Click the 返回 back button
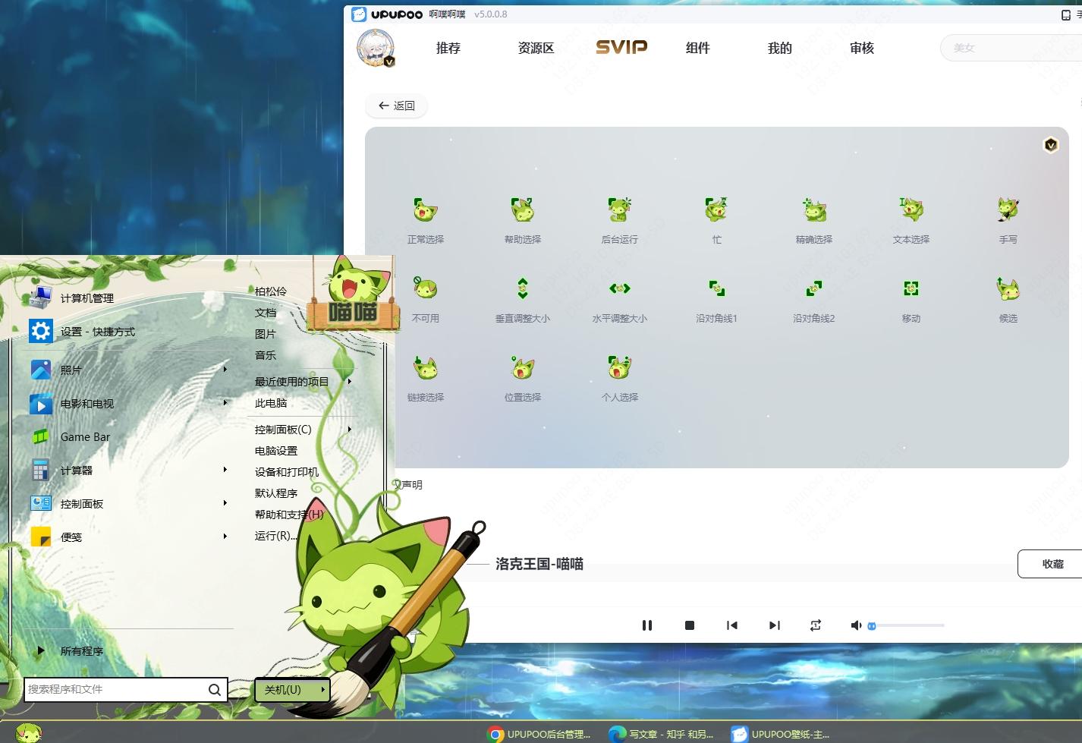The width and height of the screenshot is (1082, 743). pyautogui.click(x=396, y=105)
